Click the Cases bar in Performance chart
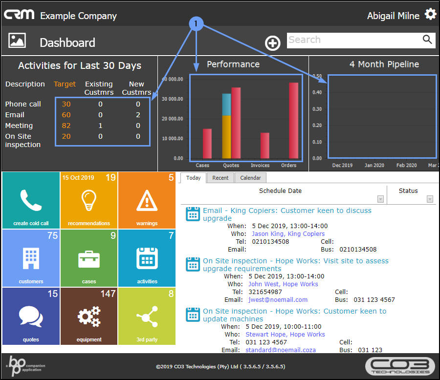440x380 pixels. click(x=207, y=144)
